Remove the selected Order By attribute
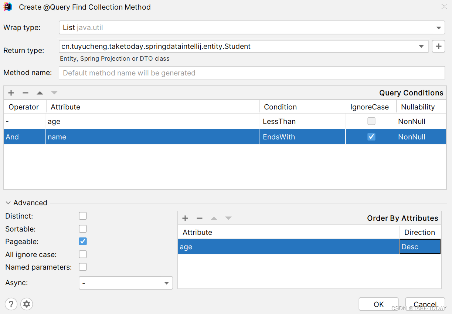Viewport: 452px width, 314px height. coord(200,218)
